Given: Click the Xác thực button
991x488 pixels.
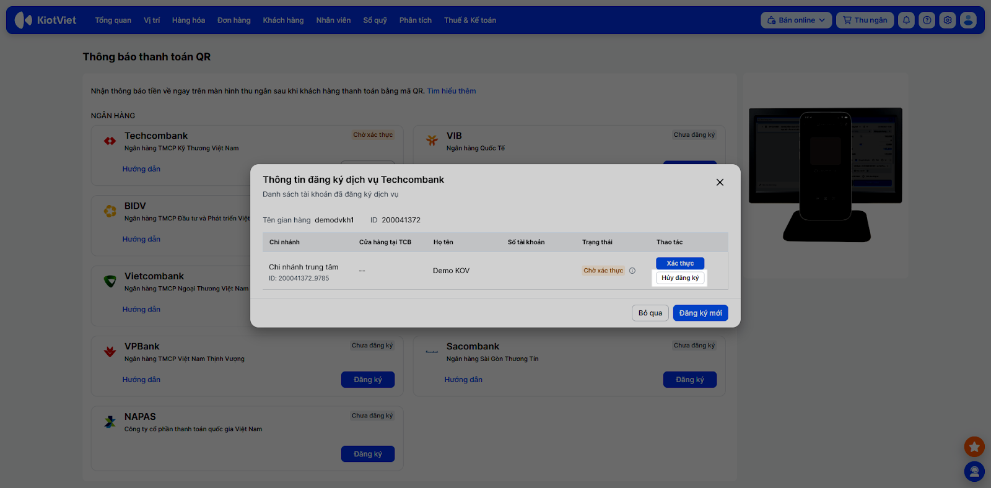Looking at the screenshot, I should coord(680,263).
